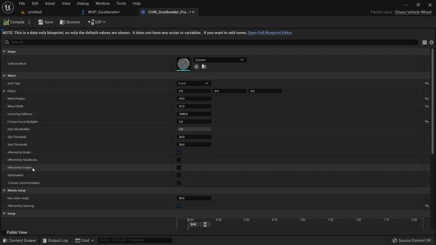Click the Unreal Engine logo icon
Viewport: 436px width, 245px height.
pyautogui.click(x=7, y=7)
